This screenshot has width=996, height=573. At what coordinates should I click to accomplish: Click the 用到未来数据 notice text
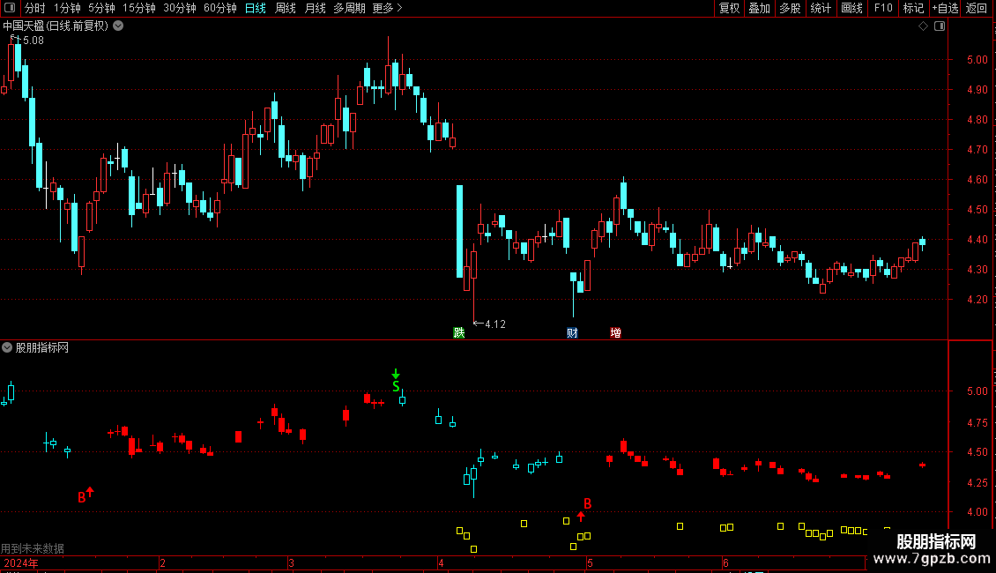(x=32, y=548)
